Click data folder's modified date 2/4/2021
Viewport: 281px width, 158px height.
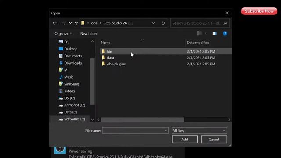[201, 57]
